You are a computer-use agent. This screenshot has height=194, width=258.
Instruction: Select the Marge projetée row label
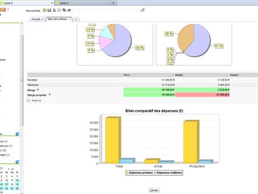point(37,95)
